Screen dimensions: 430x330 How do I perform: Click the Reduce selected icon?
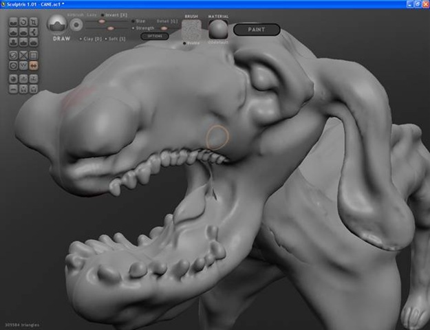pos(23,56)
